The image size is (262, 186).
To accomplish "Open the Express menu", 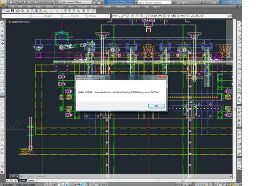I will click(x=156, y=6).
